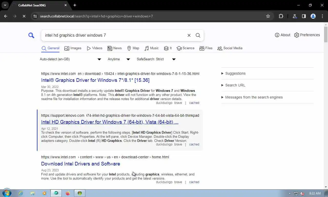The image size is (328, 197).
Task: Open cached link for Lenovo result
Action: (194, 144)
